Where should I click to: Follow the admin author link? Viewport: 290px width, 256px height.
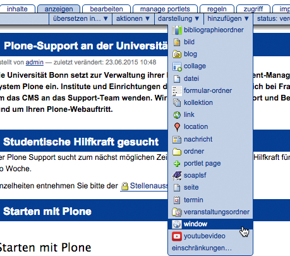point(35,63)
